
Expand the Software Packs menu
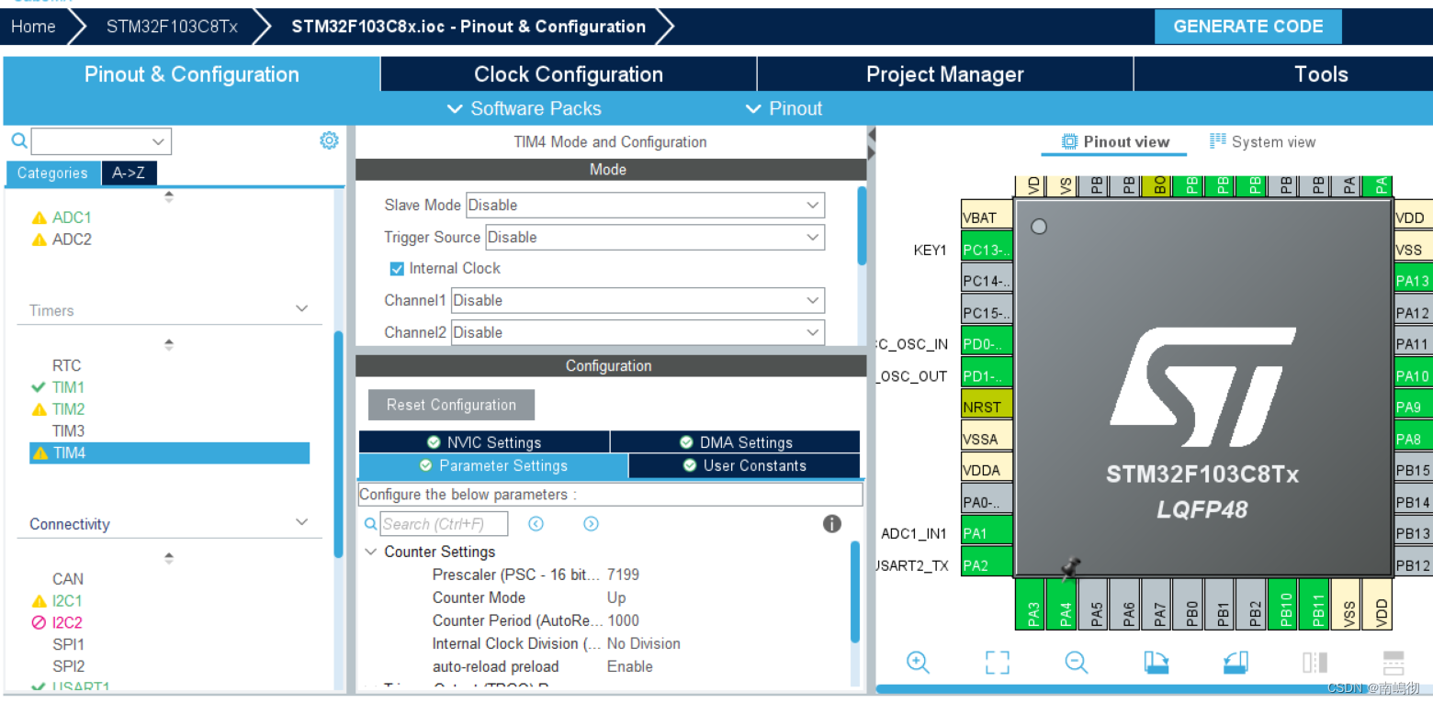point(524,108)
